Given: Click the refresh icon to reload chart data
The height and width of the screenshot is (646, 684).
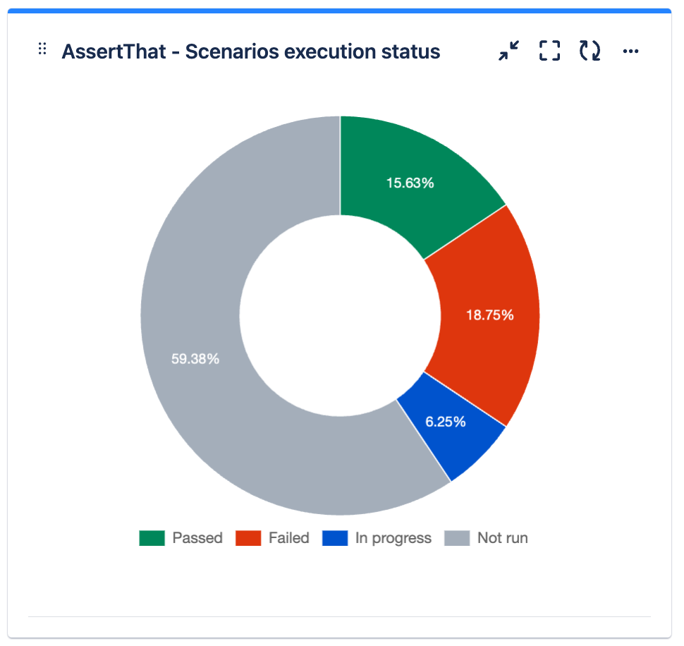Looking at the screenshot, I should (590, 51).
